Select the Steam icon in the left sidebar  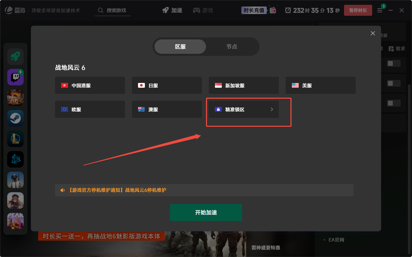[x=15, y=118]
